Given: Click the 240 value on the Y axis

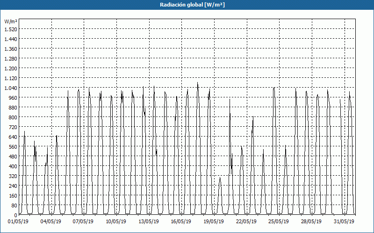Looking at the screenshot, I should (x=13, y=186).
